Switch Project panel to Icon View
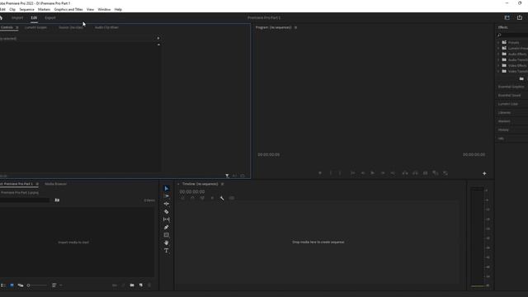Screen dimensions: 528x297 coord(12,285)
